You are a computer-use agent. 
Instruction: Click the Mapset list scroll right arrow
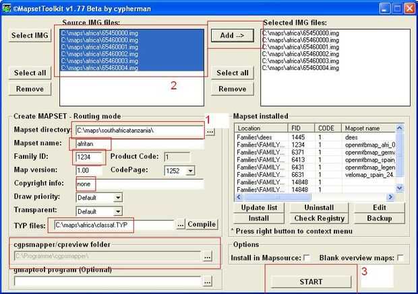coord(390,197)
